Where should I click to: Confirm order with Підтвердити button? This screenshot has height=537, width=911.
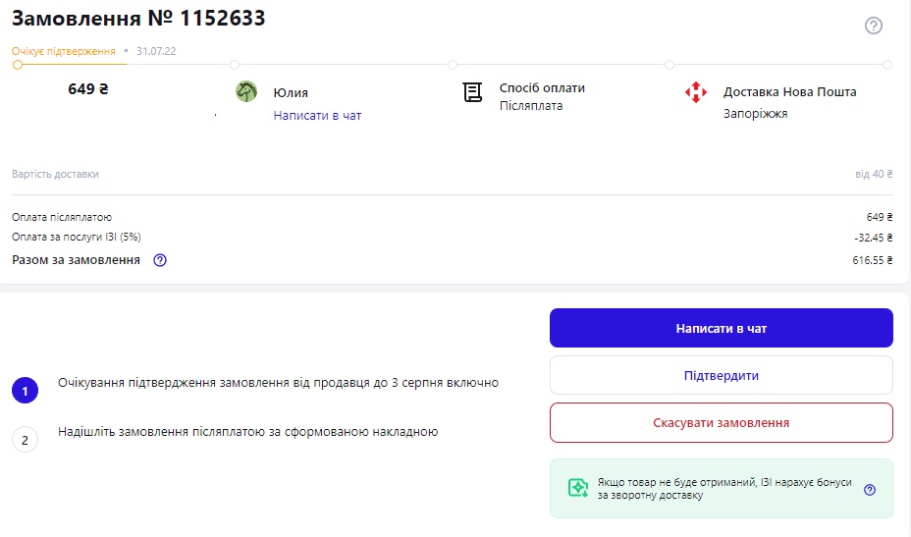[721, 375]
